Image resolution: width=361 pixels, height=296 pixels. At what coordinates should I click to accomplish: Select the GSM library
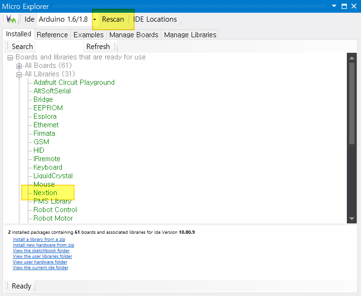[41, 142]
